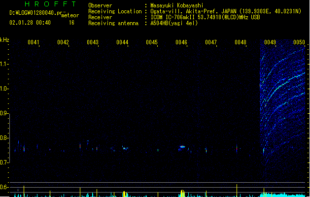310x197 pixels.
Task: Click the 'Observer' field label
Action: pyautogui.click(x=100, y=5)
